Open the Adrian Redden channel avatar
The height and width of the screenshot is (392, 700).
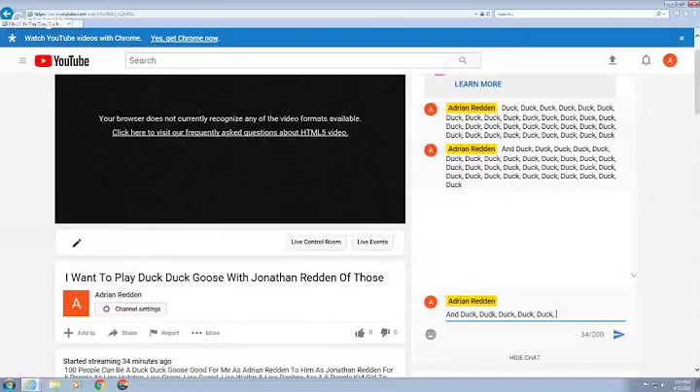point(76,304)
